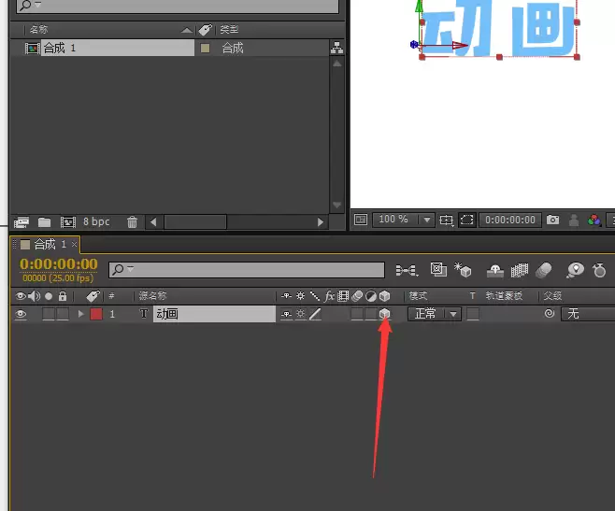Take a snapshot with the camera icon
Viewport: 615px width, 511px height.
(552, 220)
